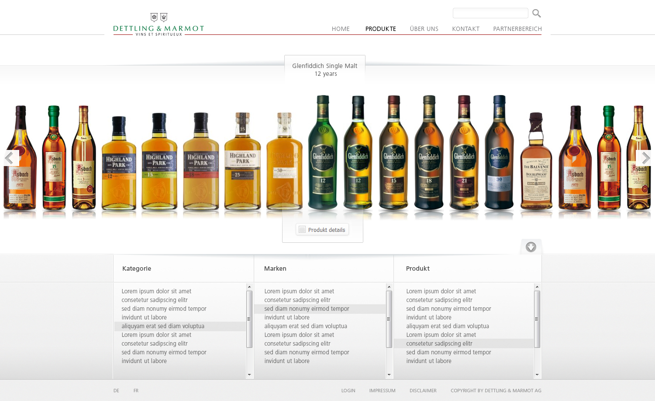The width and height of the screenshot is (655, 401).
Task: Open the Dettling & Marmot logo homepage
Action: [x=159, y=24]
